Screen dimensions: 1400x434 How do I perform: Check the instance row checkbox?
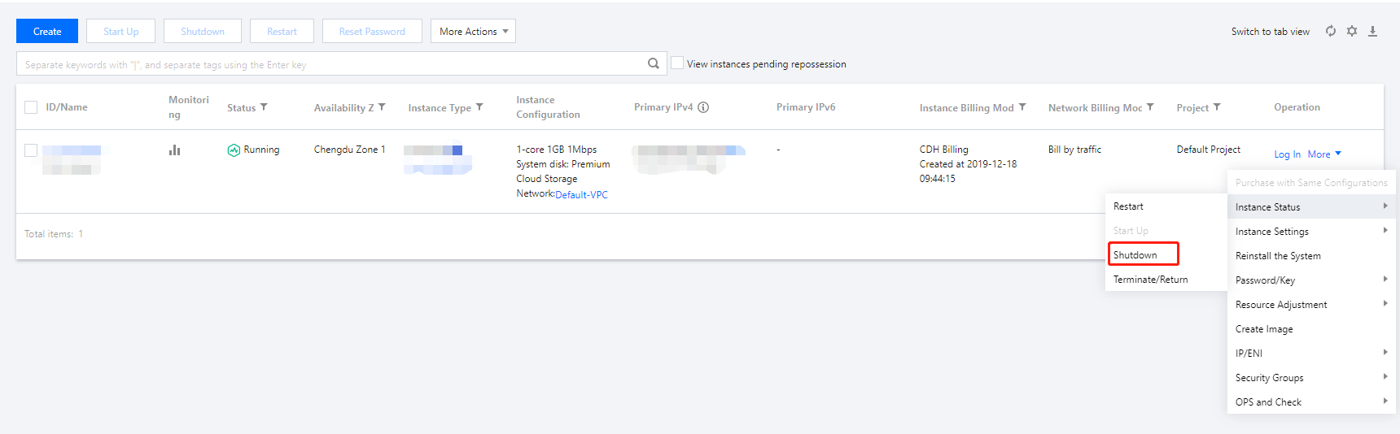(x=31, y=150)
